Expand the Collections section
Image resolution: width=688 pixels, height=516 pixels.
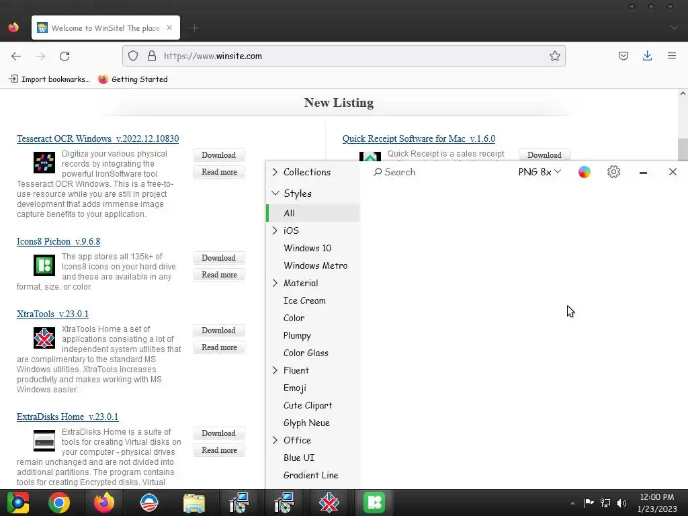[275, 172]
